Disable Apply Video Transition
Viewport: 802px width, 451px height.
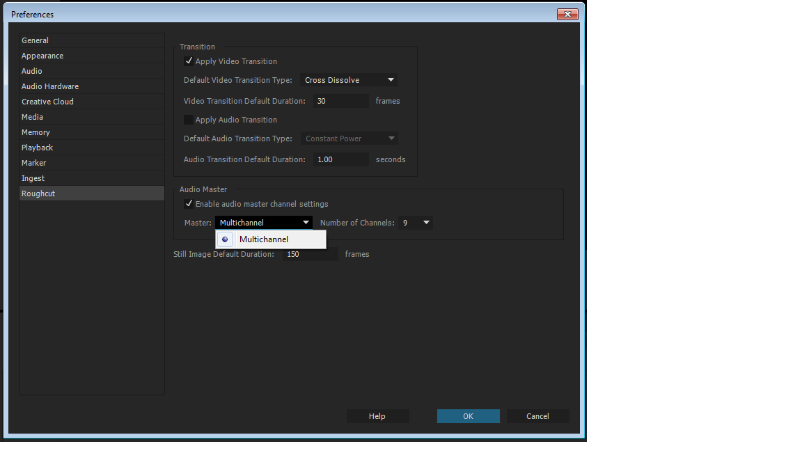[x=189, y=61]
